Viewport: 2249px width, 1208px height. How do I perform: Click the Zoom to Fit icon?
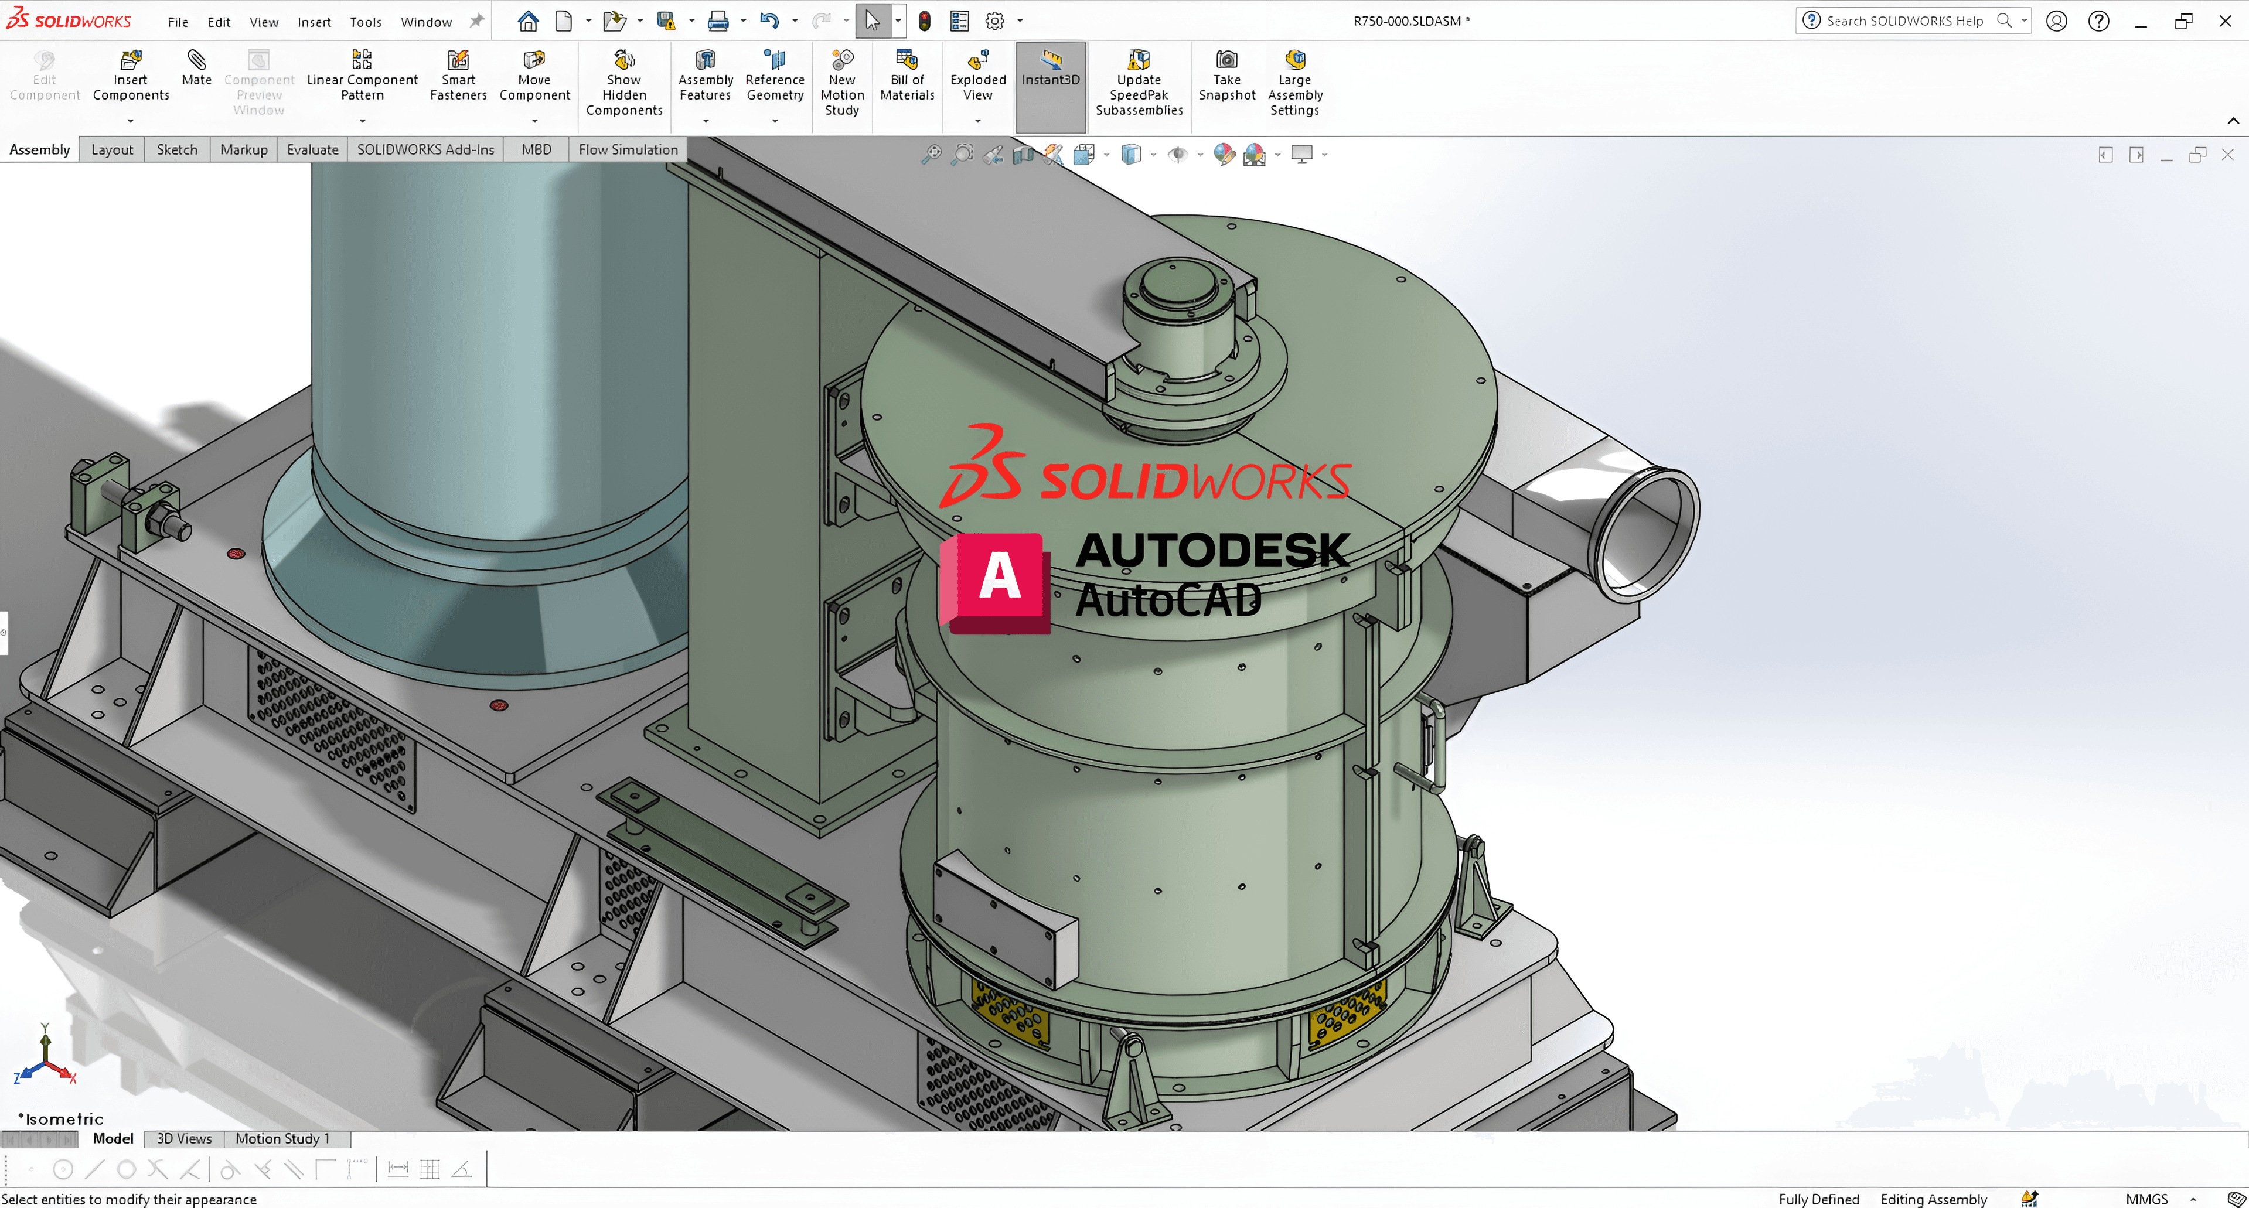pyautogui.click(x=932, y=155)
